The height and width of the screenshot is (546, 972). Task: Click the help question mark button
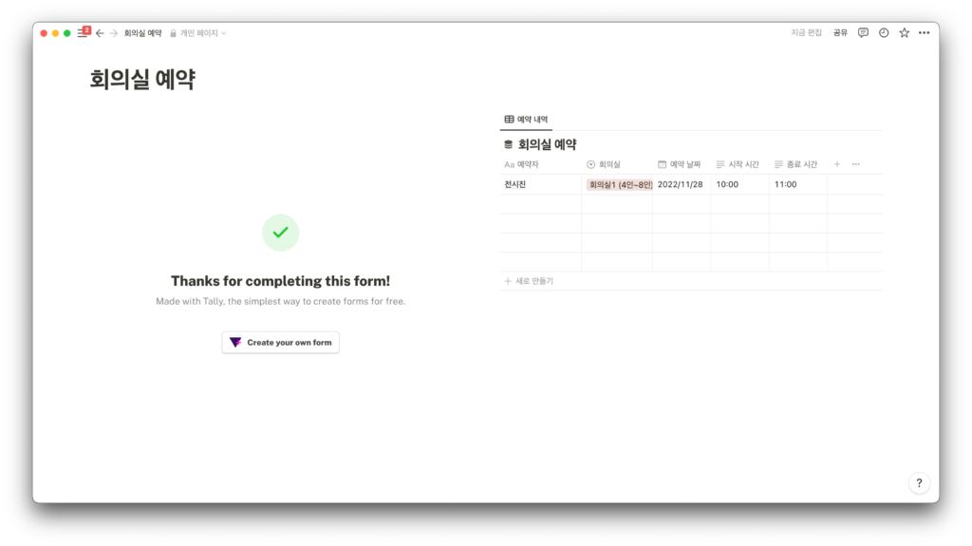pos(919,483)
